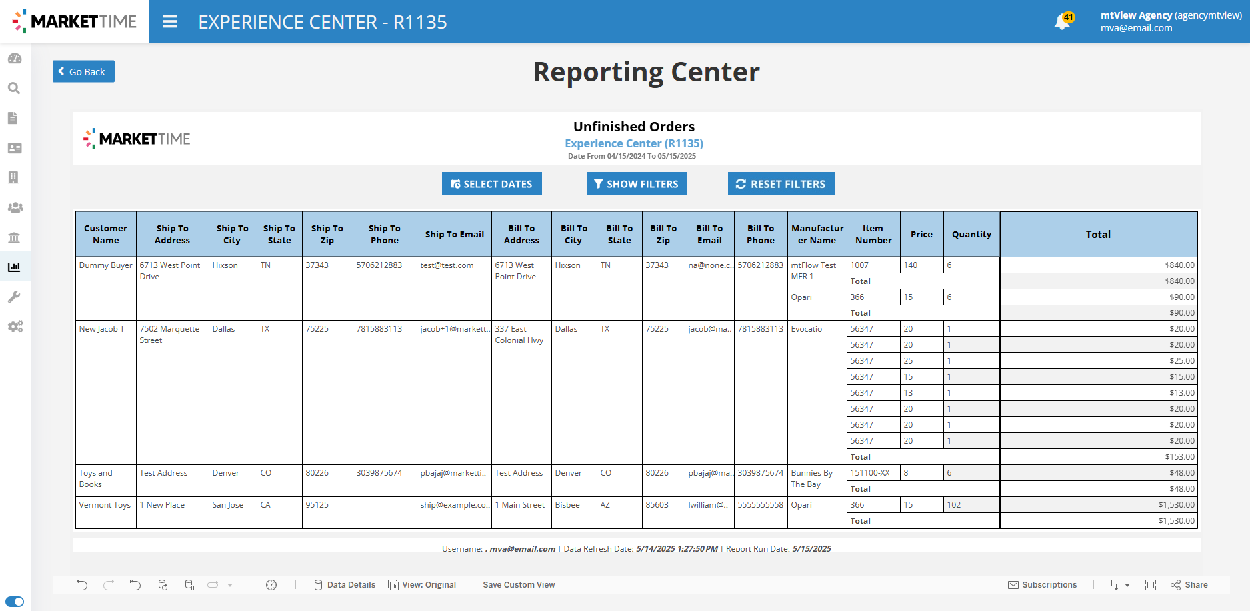Click the Quantity column header
The width and height of the screenshot is (1250, 611).
pos(972,234)
